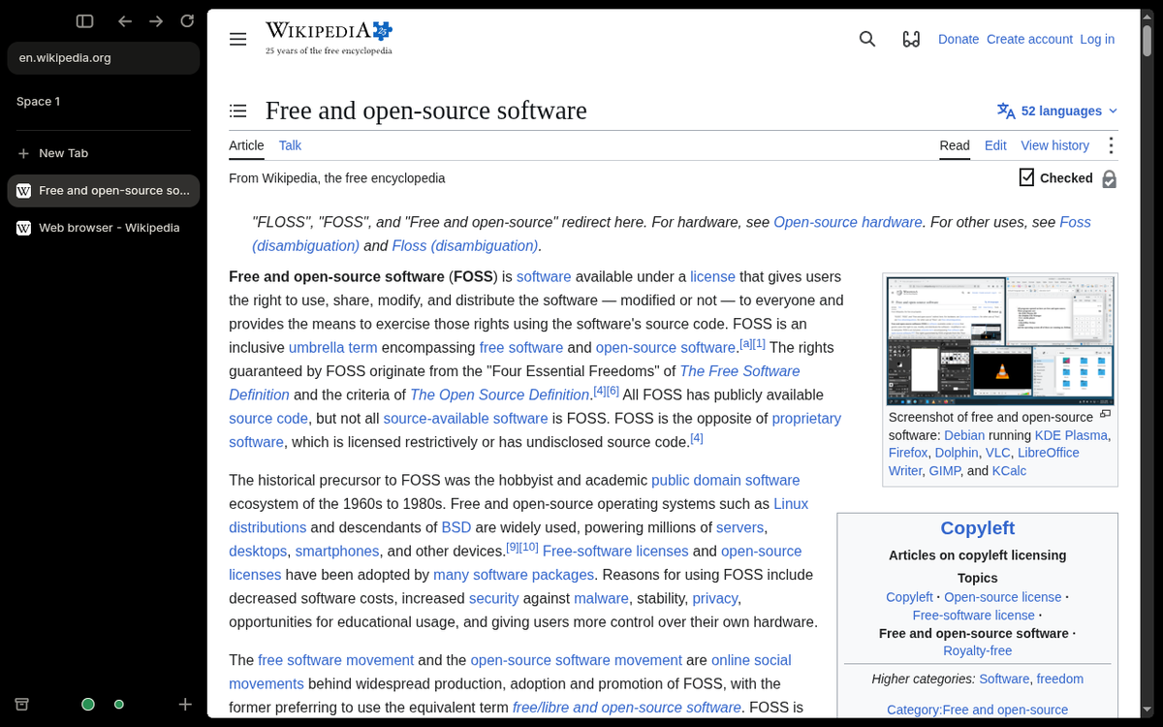Open a New Tab from sidebar
This screenshot has width=1163, height=727.
pos(103,153)
